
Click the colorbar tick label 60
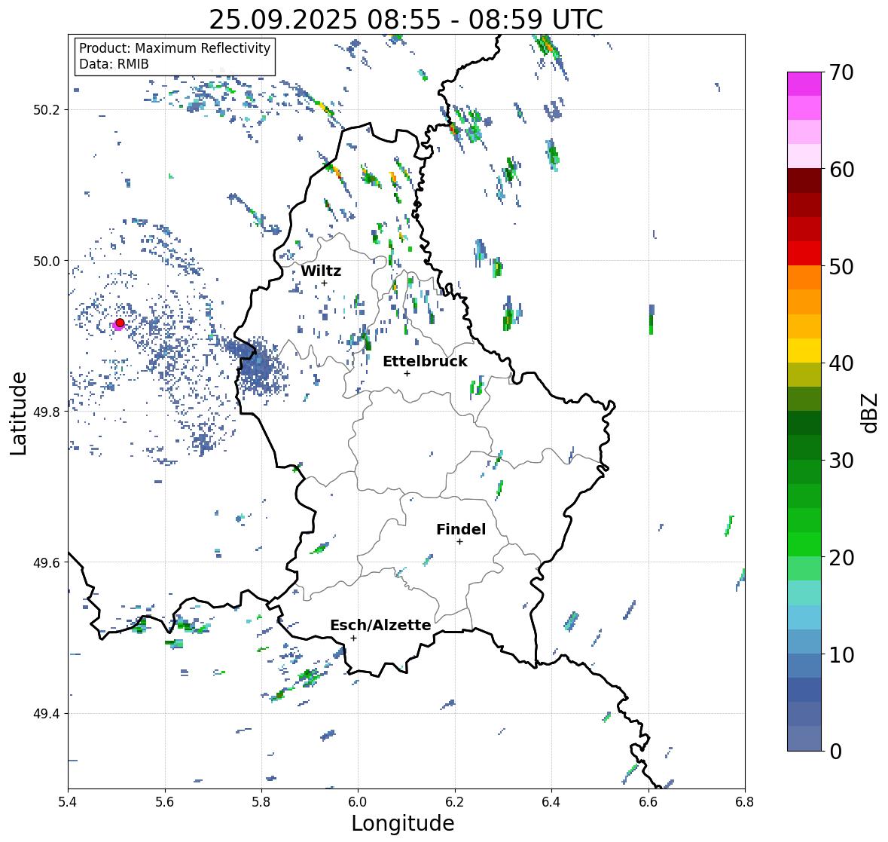click(x=841, y=170)
